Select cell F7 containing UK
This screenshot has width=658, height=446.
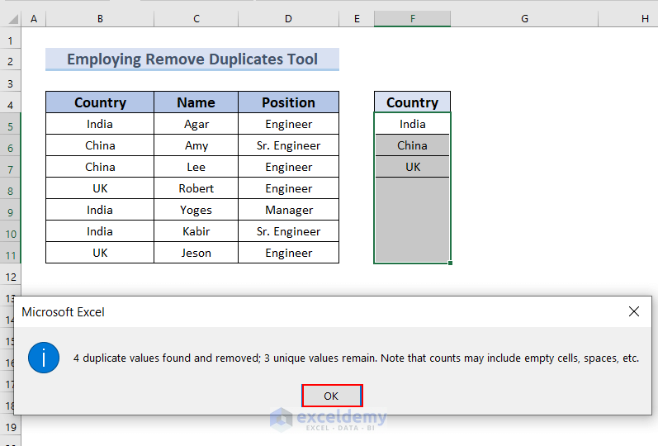[x=413, y=167]
